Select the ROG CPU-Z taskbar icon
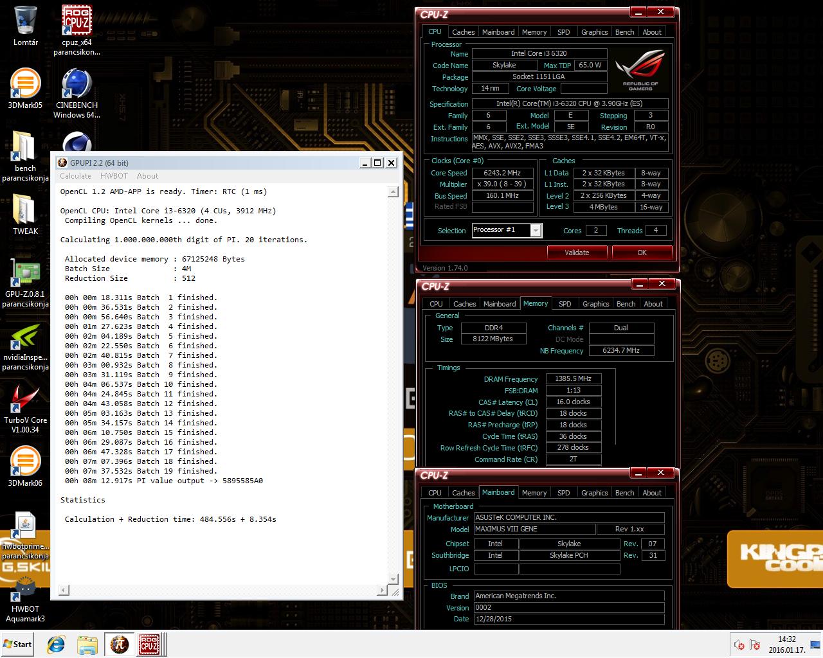823x658 pixels. pos(149,645)
